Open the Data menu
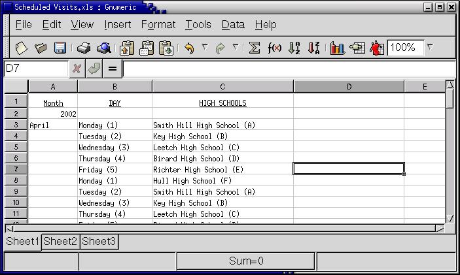460x275 pixels. click(x=233, y=25)
